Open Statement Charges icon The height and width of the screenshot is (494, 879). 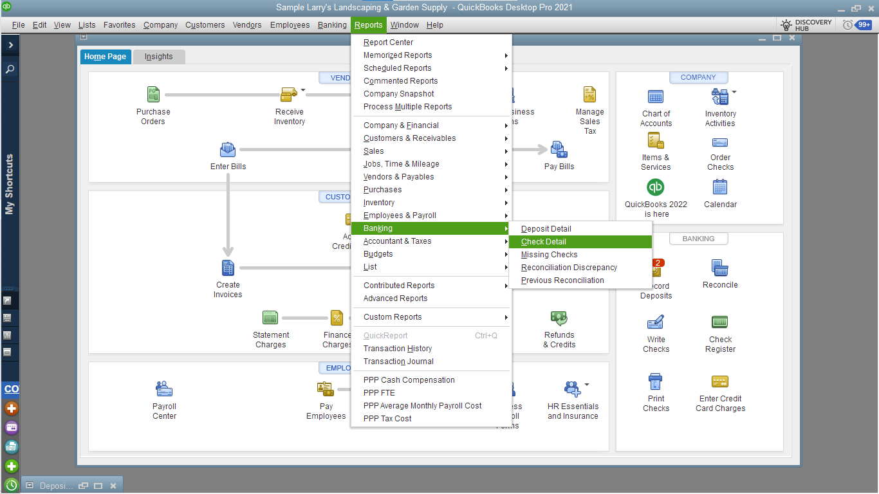pyautogui.click(x=270, y=317)
